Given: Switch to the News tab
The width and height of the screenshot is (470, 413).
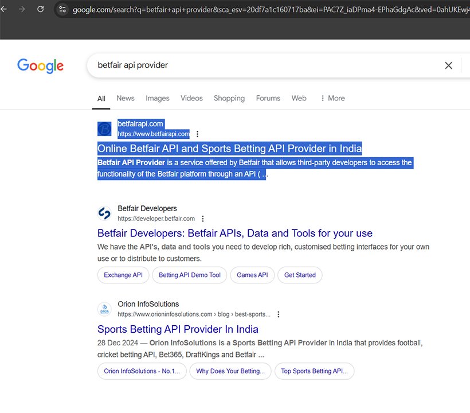Looking at the screenshot, I should (x=125, y=98).
